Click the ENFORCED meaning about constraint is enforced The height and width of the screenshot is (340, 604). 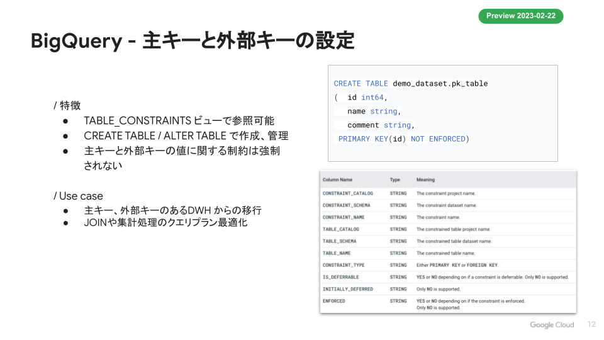[471, 304]
